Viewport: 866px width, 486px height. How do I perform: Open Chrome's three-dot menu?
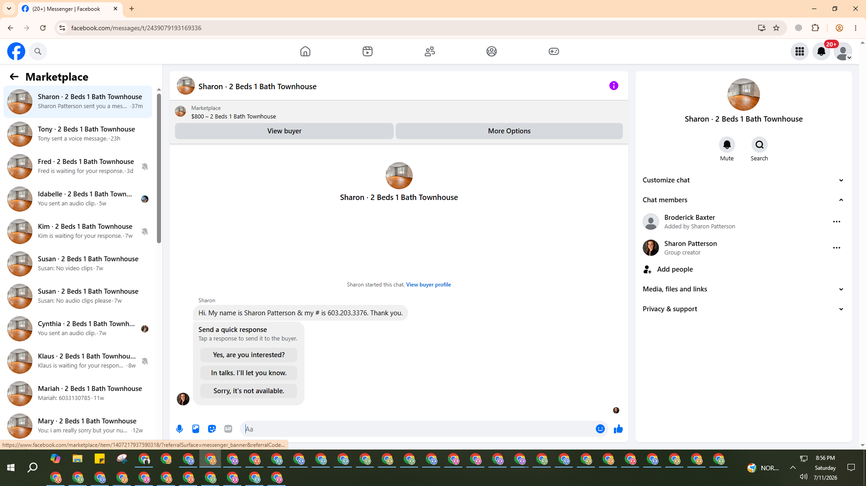[856, 28]
